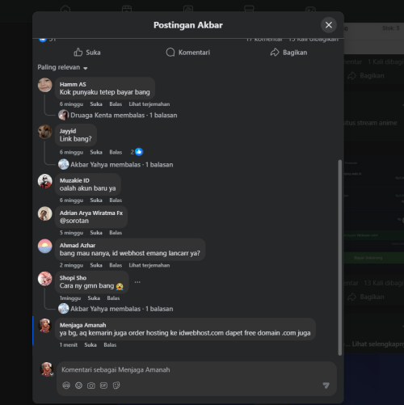Image resolution: width=404 pixels, height=405 pixels.
Task: Open the sticker picker in comment box
Action: point(116,386)
